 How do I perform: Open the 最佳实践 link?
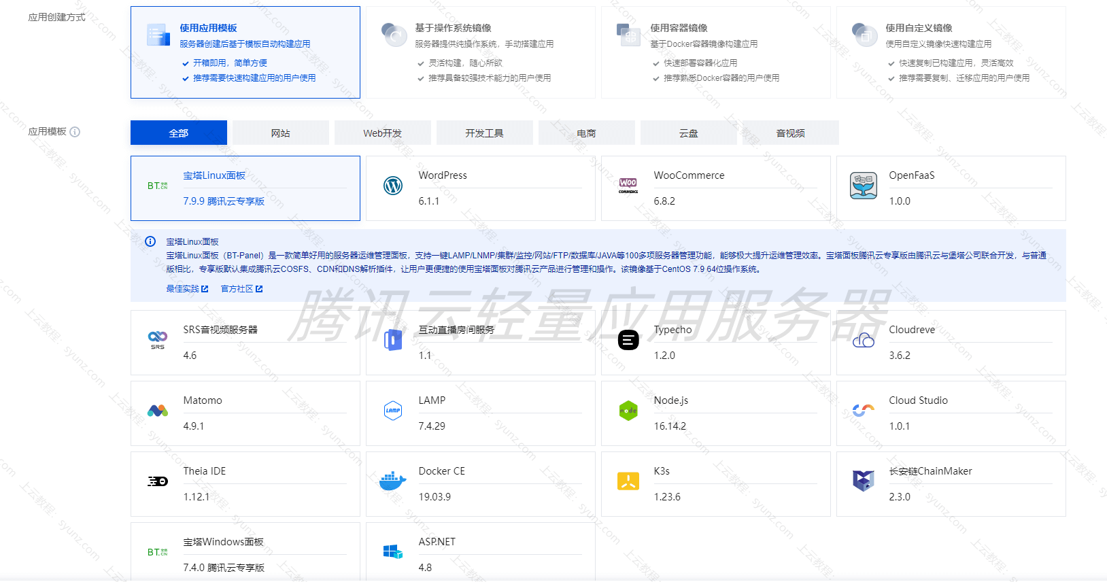click(x=187, y=289)
